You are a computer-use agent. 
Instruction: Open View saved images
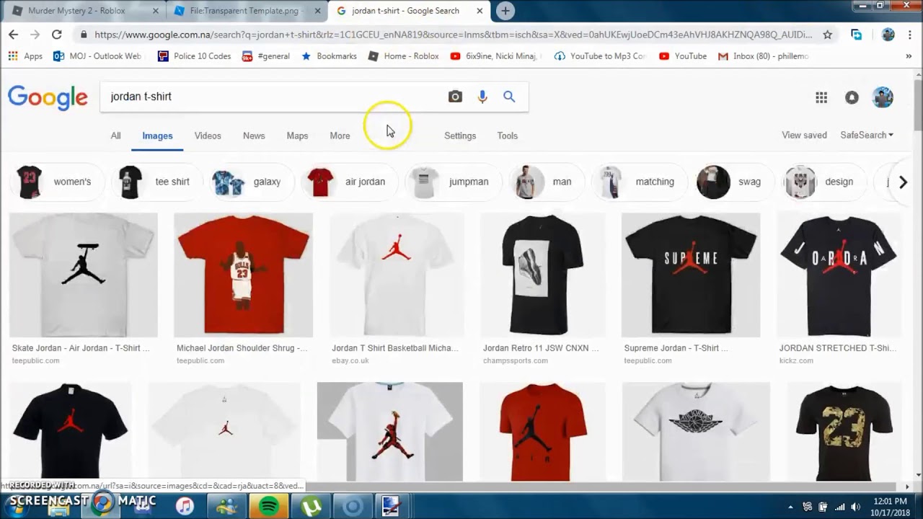[804, 136]
